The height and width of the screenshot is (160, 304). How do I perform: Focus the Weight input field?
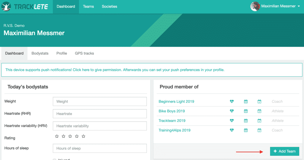click(100, 101)
